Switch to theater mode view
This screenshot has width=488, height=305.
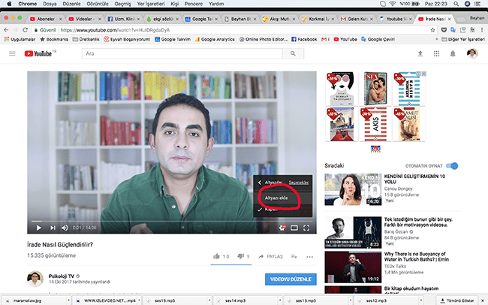(294, 228)
